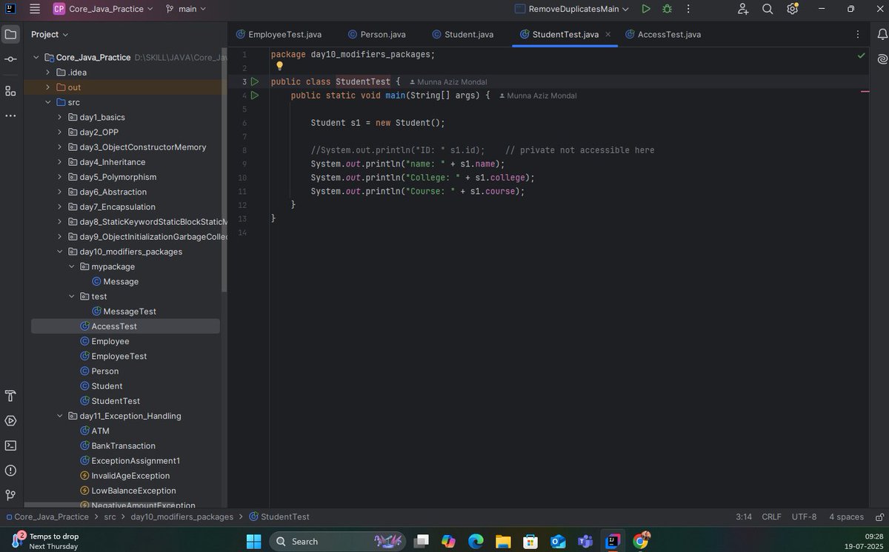Open the main hamburger menu
889x552 pixels.
(35, 9)
